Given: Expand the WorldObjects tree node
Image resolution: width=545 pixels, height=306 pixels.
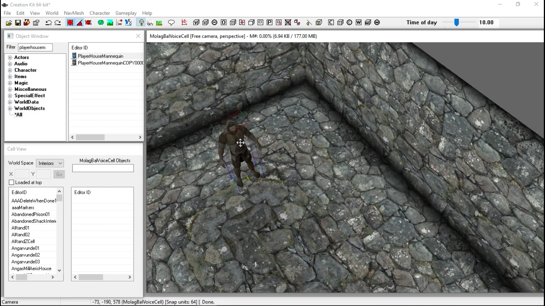Looking at the screenshot, I should tap(10, 109).
